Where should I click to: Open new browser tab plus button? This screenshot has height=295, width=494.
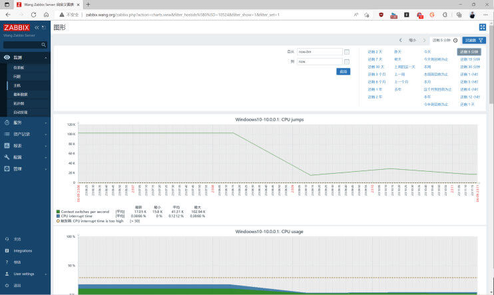click(88, 5)
